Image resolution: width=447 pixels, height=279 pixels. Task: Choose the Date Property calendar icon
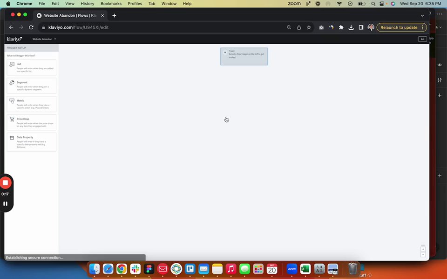[12, 138]
